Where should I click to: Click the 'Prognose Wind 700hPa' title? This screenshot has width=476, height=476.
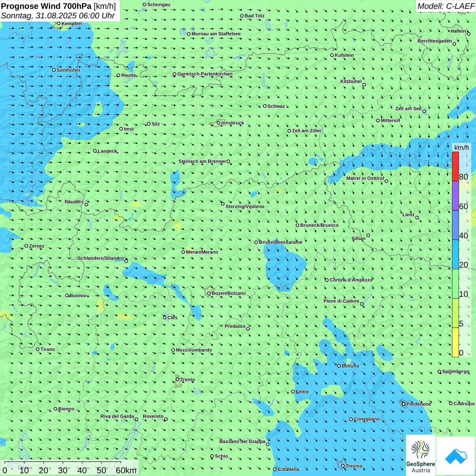tap(46, 6)
